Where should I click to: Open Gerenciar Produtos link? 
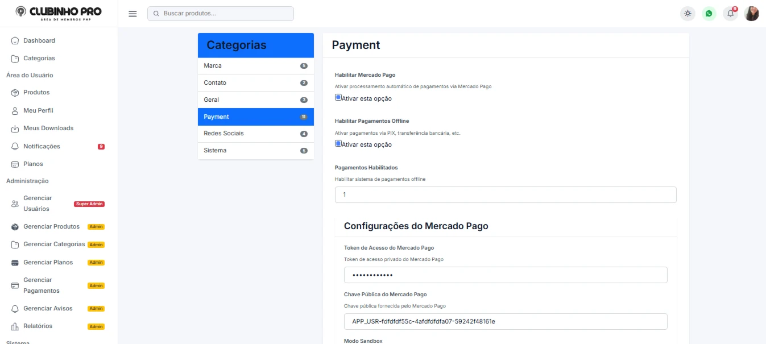[x=51, y=226]
